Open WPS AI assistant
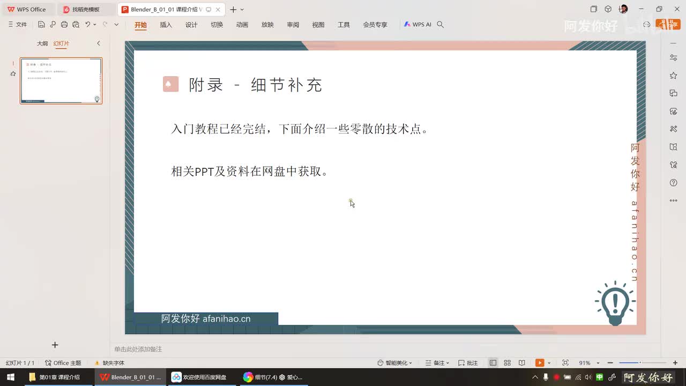Screen dimensions: 686x386 pos(417,25)
